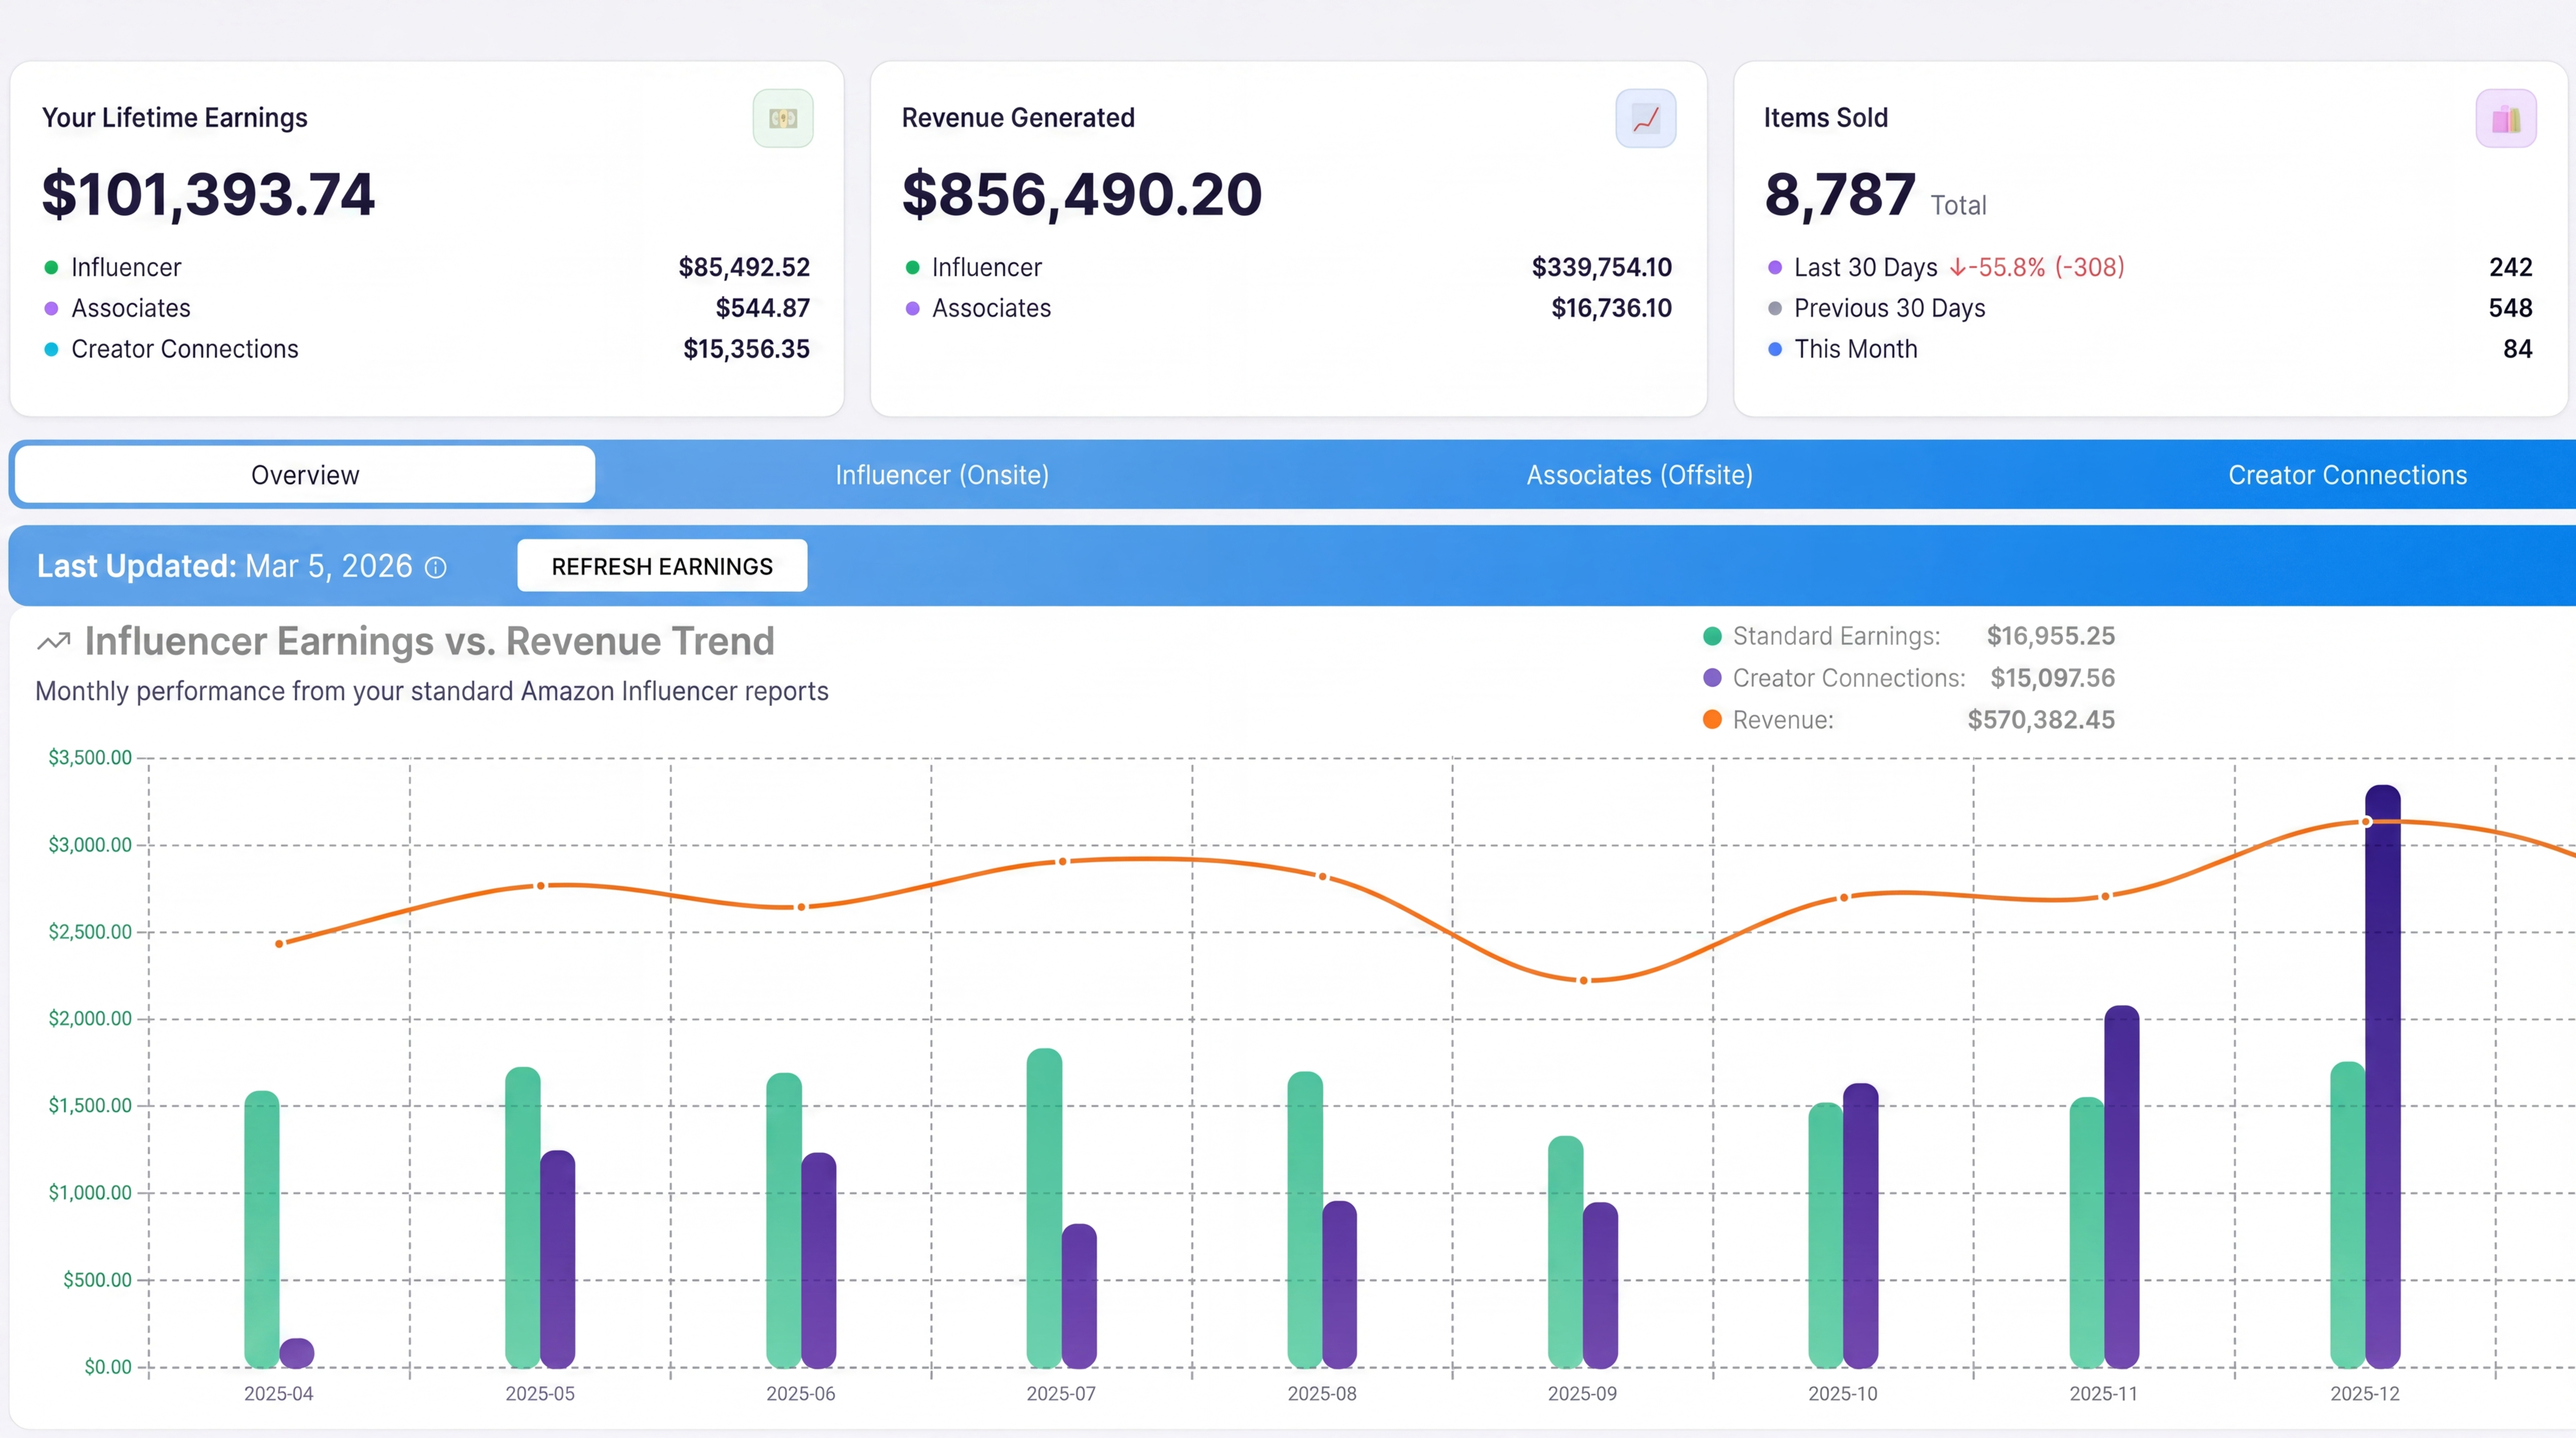Click the shopping bags icon on Items Sold card
This screenshot has width=2576, height=1438.
coord(2506,118)
